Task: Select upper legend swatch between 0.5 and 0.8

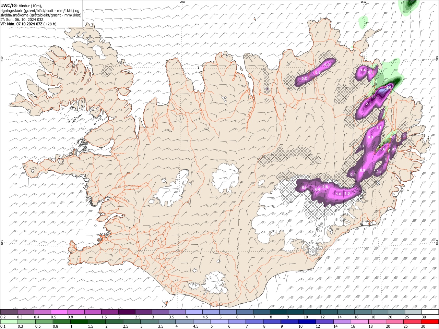Action: point(59,312)
